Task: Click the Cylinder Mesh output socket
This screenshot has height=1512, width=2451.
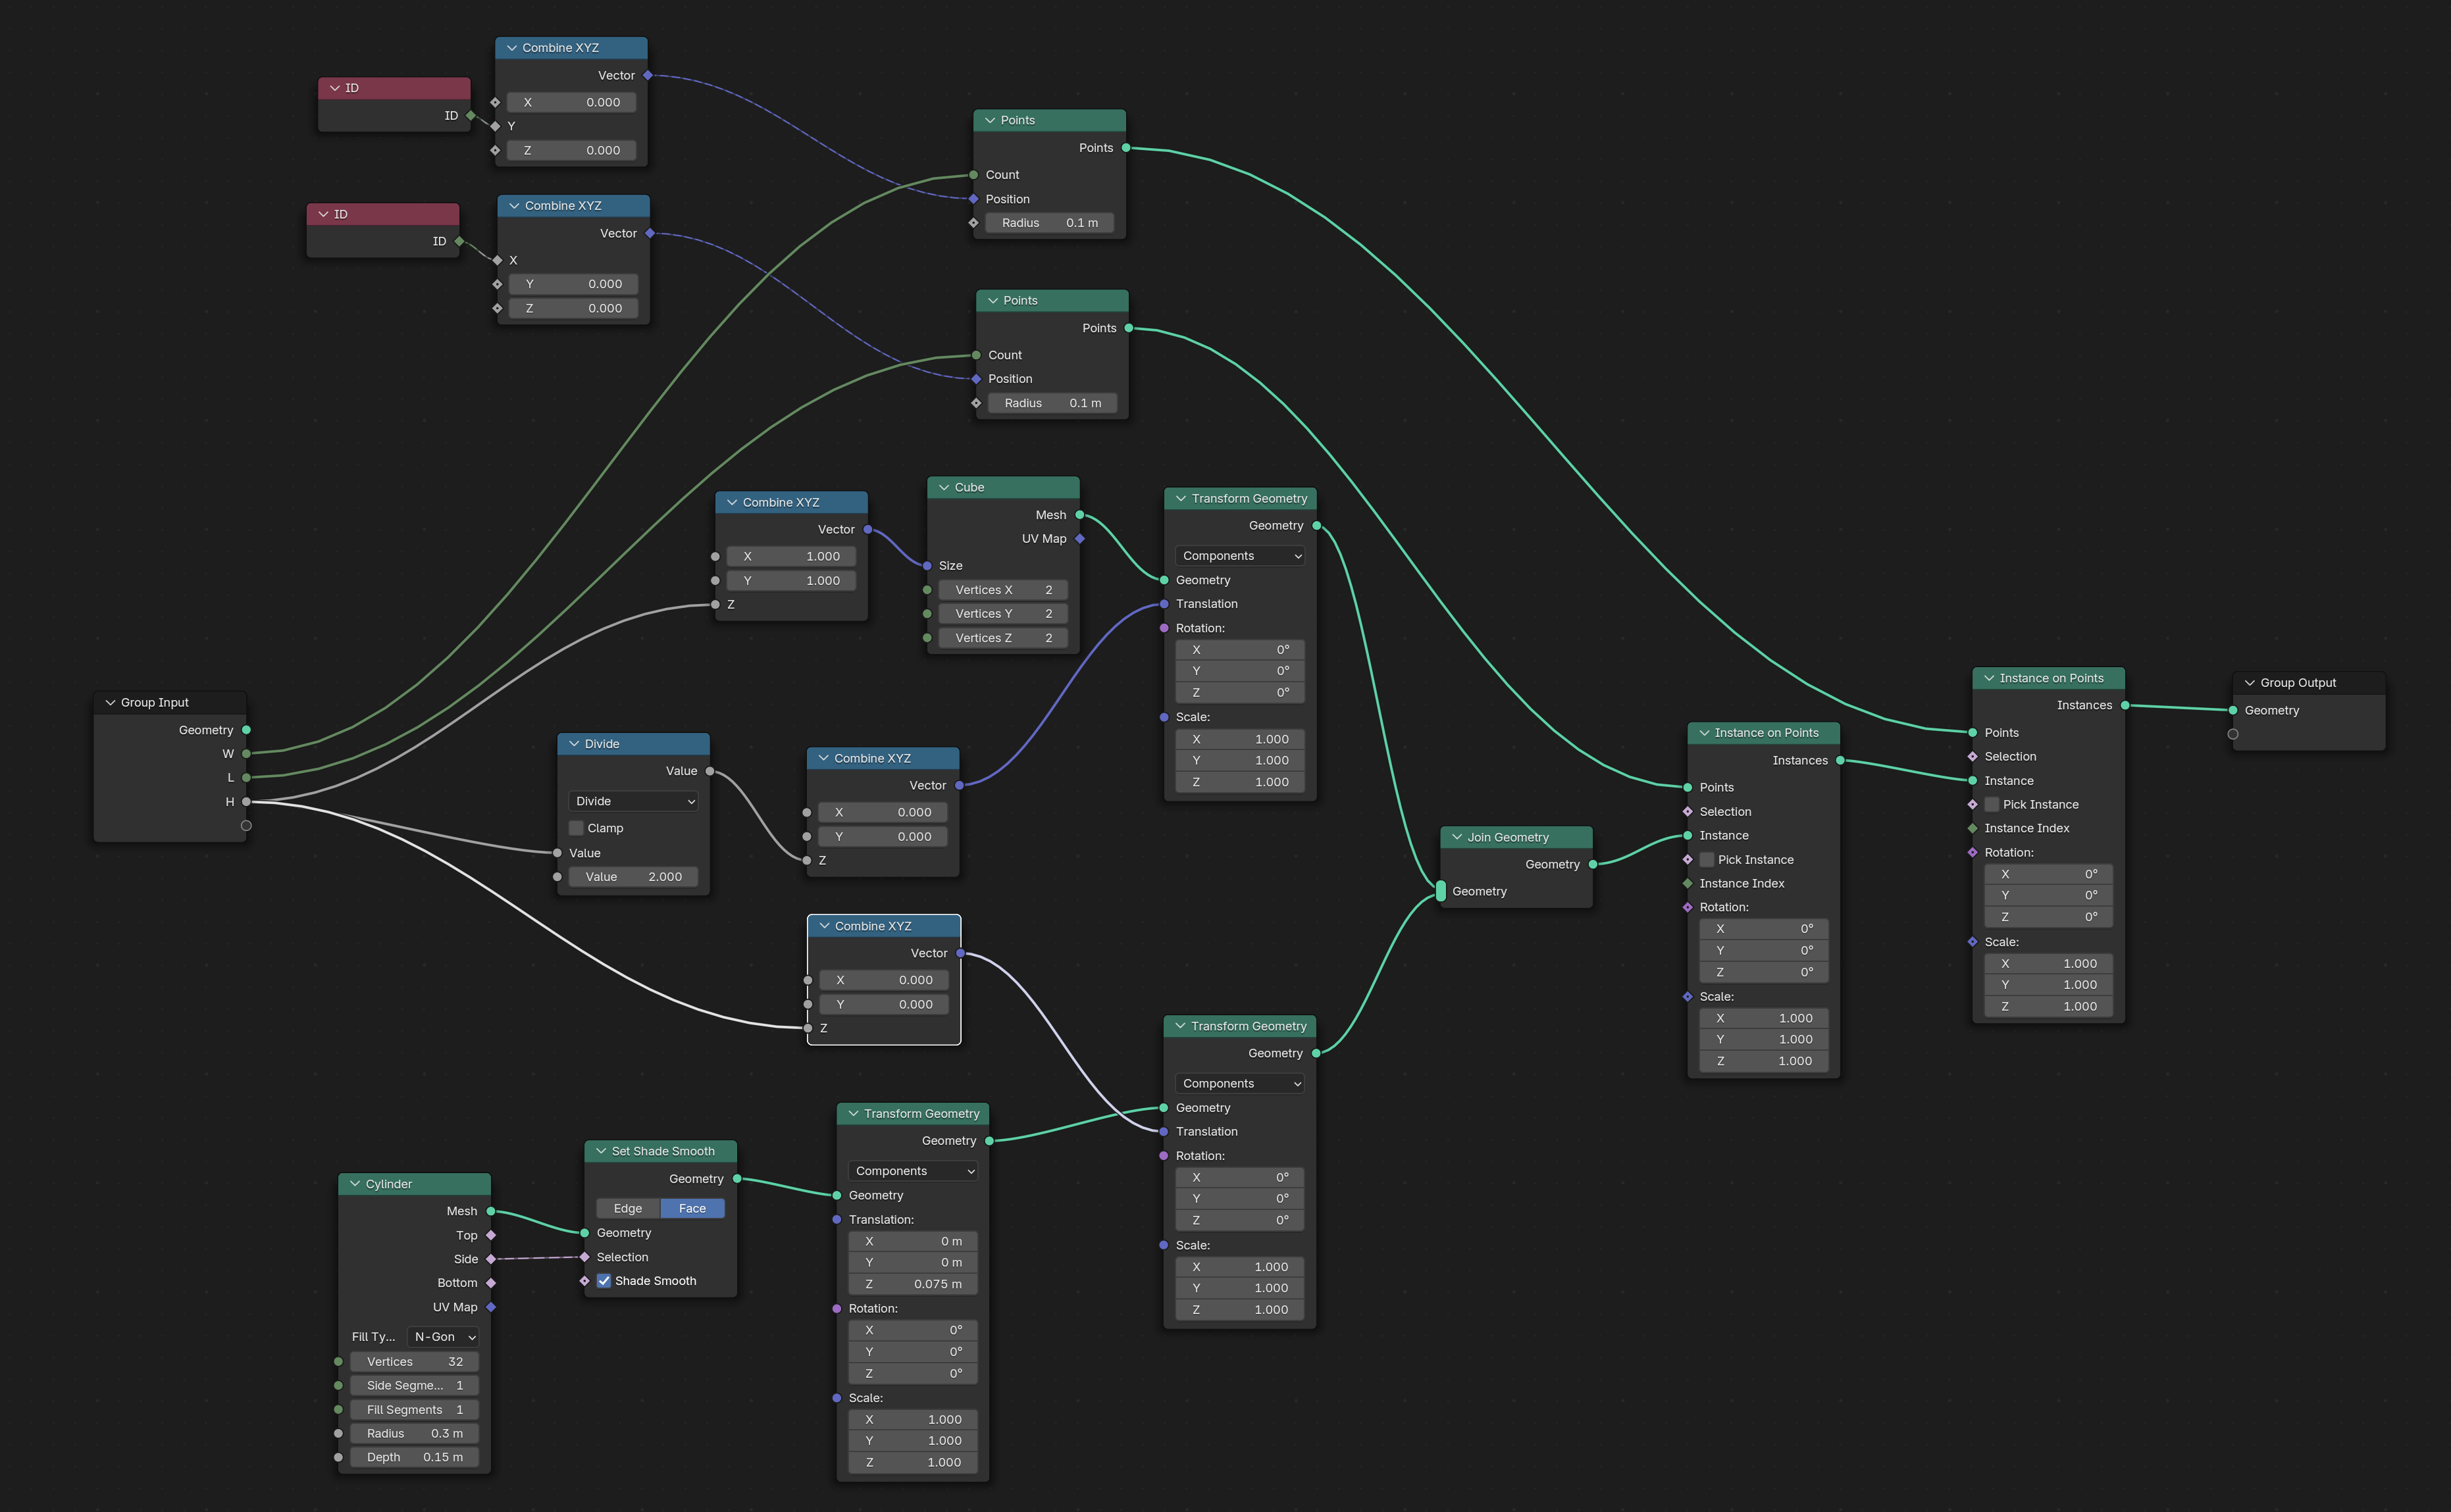Action: click(491, 1211)
